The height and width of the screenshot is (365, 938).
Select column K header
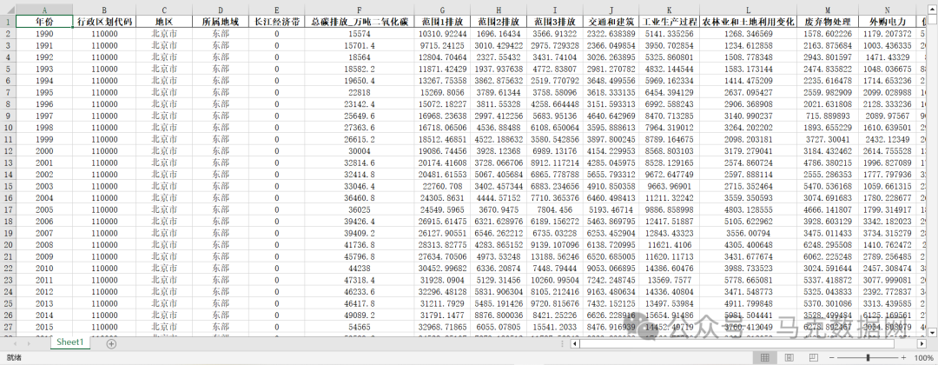pyautogui.click(x=669, y=10)
